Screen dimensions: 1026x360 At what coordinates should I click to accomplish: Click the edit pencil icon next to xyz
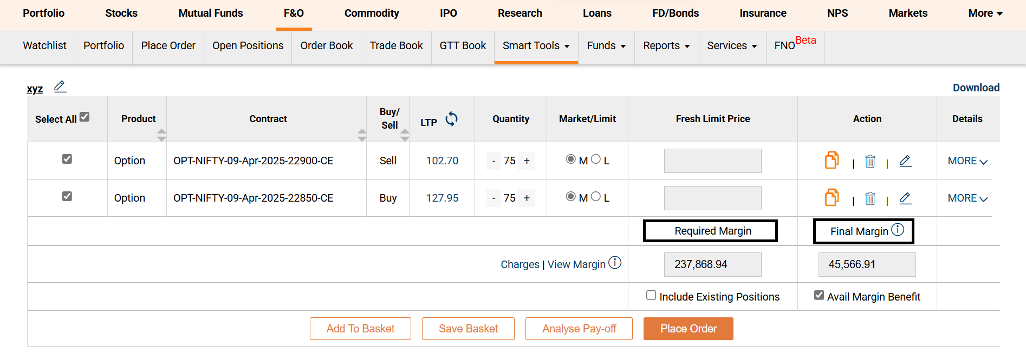coord(60,86)
